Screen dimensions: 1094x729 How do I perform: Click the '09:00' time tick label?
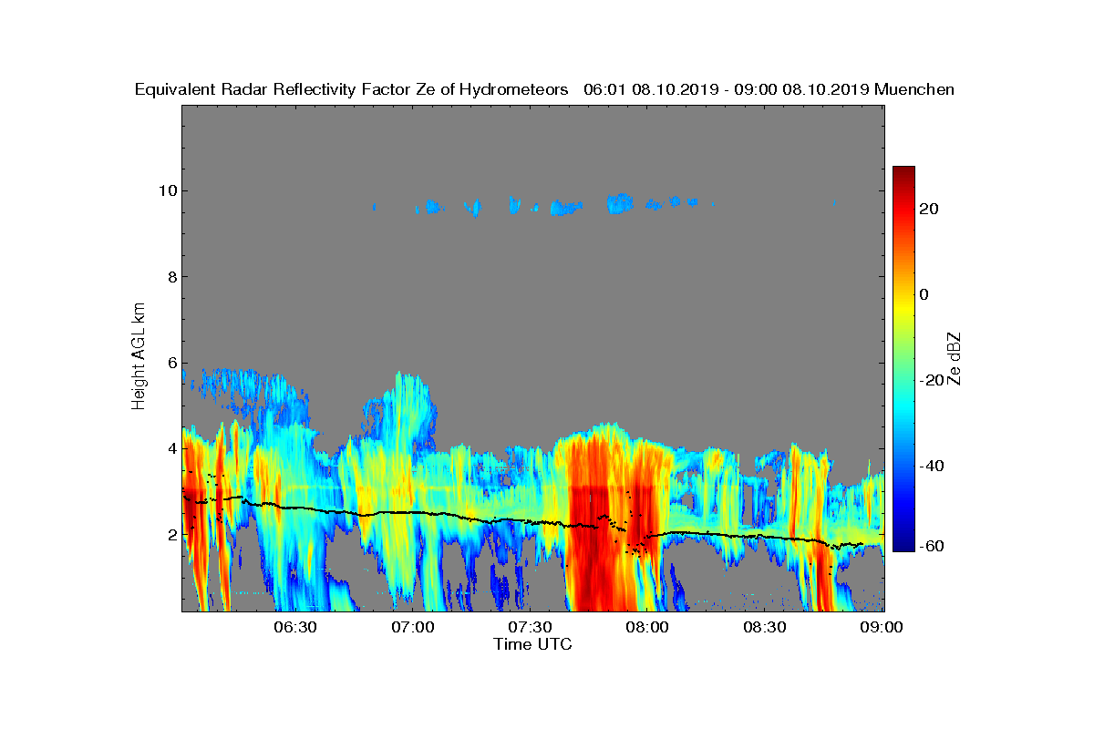pos(882,628)
